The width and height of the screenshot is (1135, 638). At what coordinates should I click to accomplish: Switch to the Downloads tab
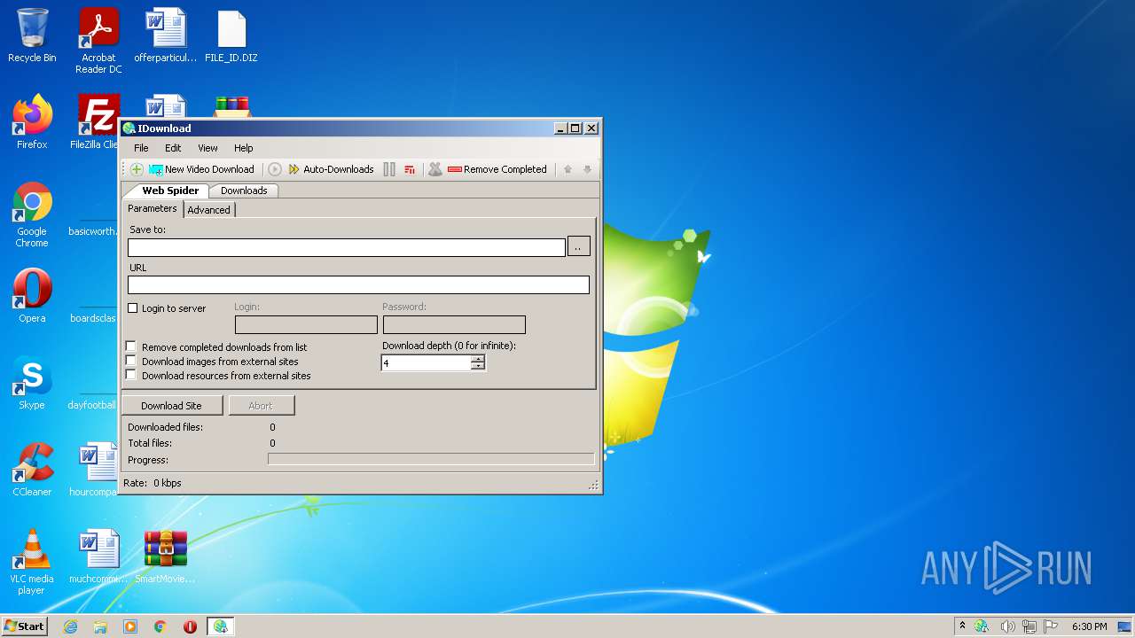[x=244, y=191]
